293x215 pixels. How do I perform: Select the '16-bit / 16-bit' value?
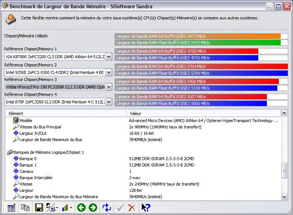point(141,133)
